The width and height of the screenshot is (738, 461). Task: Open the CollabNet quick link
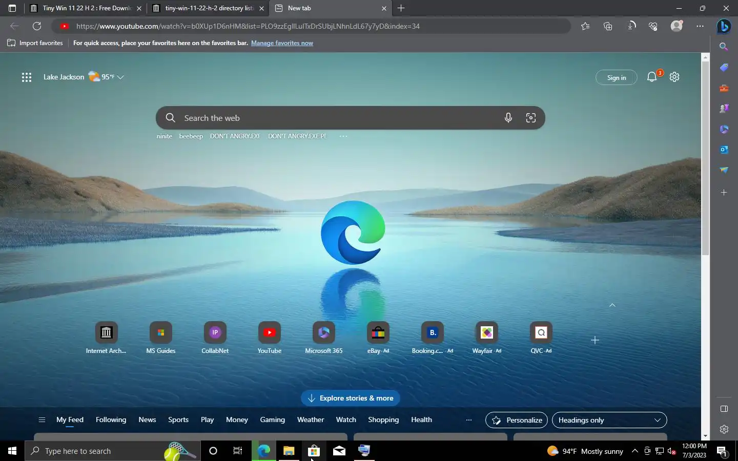215,338
